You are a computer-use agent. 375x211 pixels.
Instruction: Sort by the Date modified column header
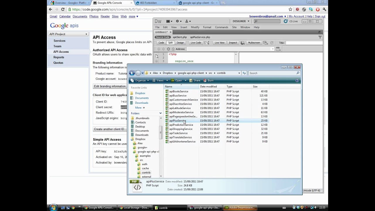[x=212, y=86]
